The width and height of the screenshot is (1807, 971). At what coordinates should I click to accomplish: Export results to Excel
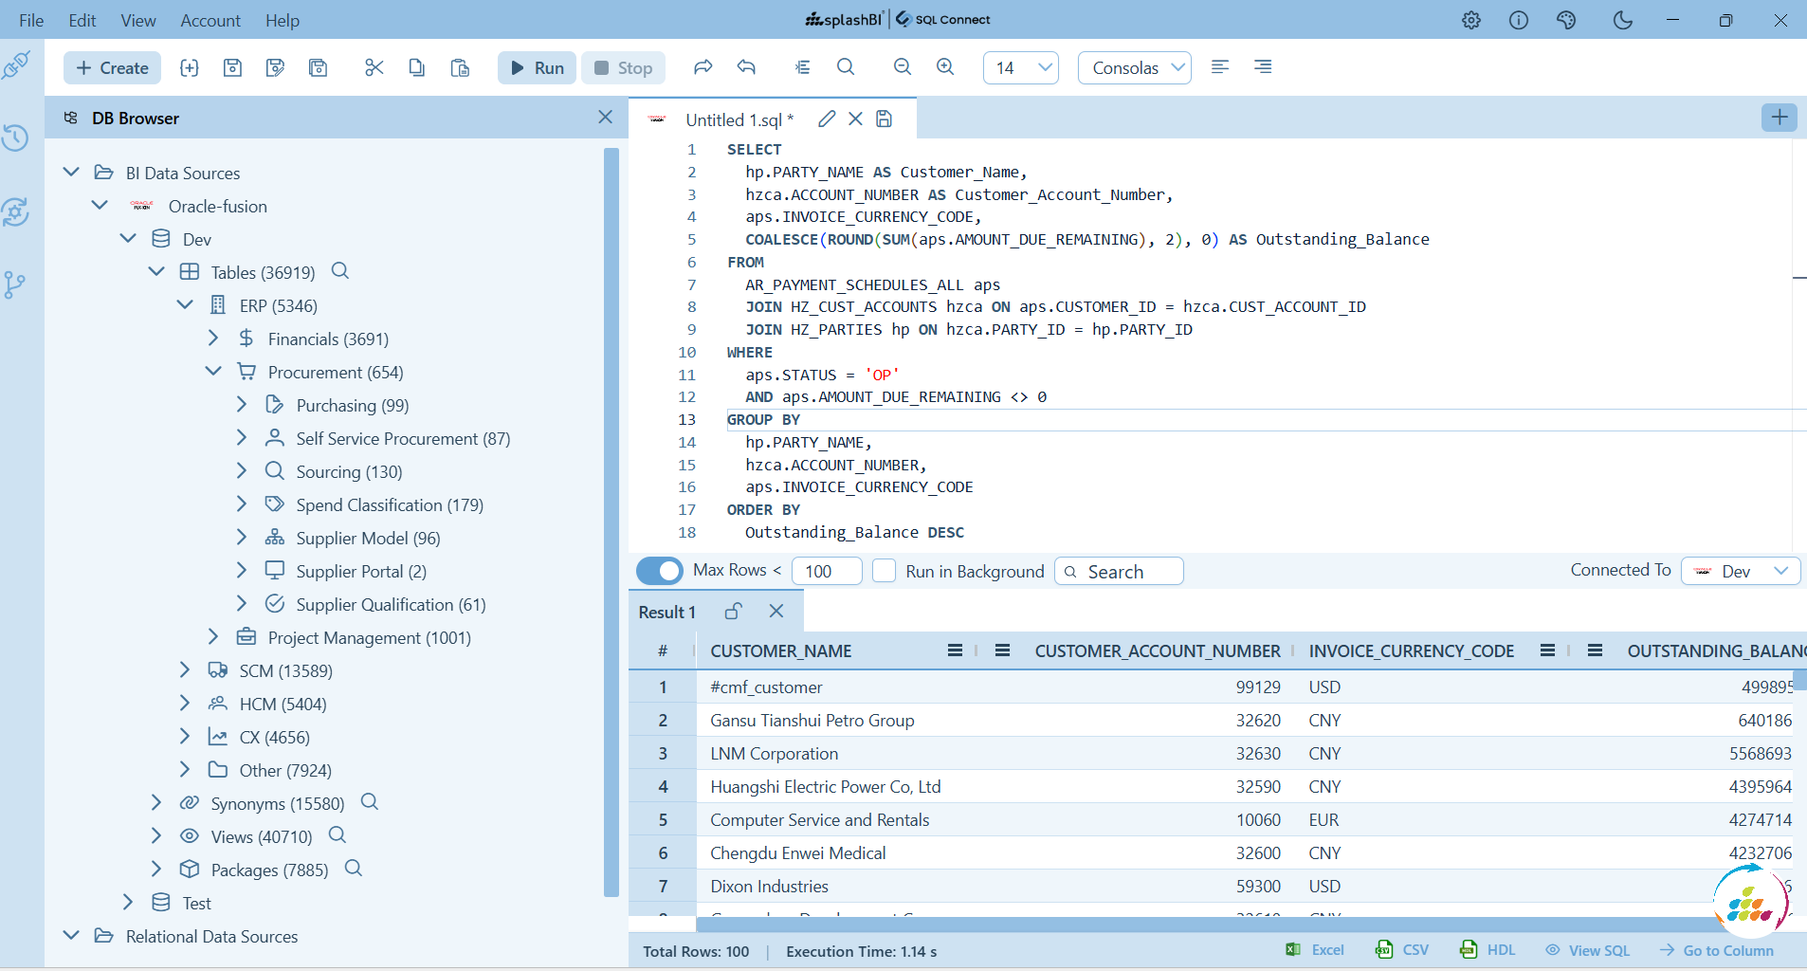coord(1316,950)
